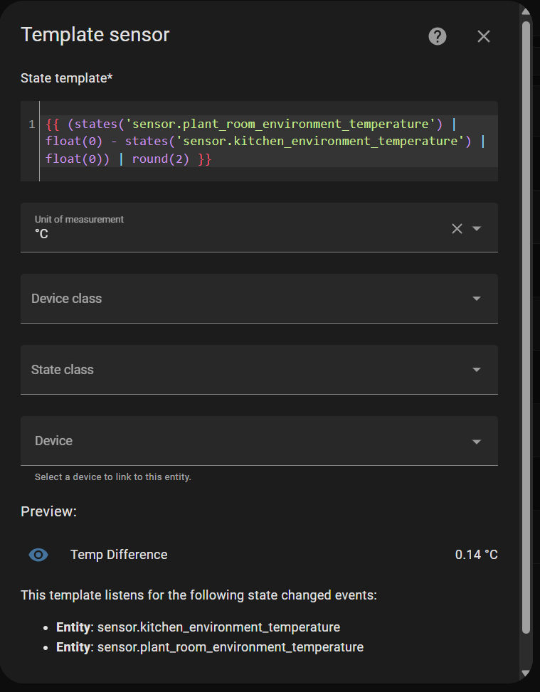Click the Device class field label
This screenshot has height=692, width=540.
[x=66, y=299]
